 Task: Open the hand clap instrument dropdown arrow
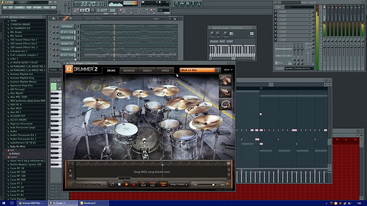221,84
